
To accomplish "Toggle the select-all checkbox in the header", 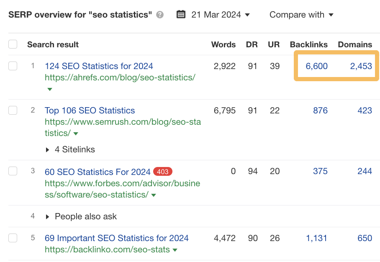I will click(13, 44).
